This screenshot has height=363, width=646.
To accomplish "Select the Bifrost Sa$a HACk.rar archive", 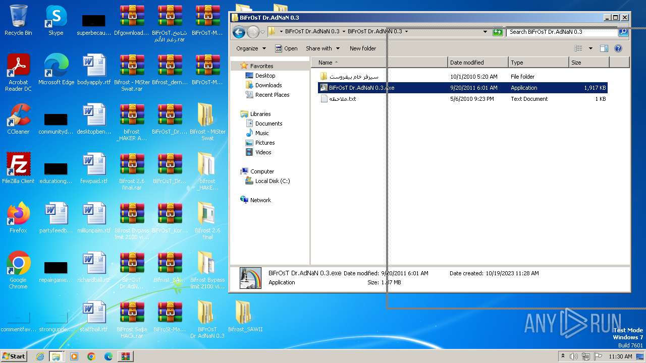I will 132,320.
